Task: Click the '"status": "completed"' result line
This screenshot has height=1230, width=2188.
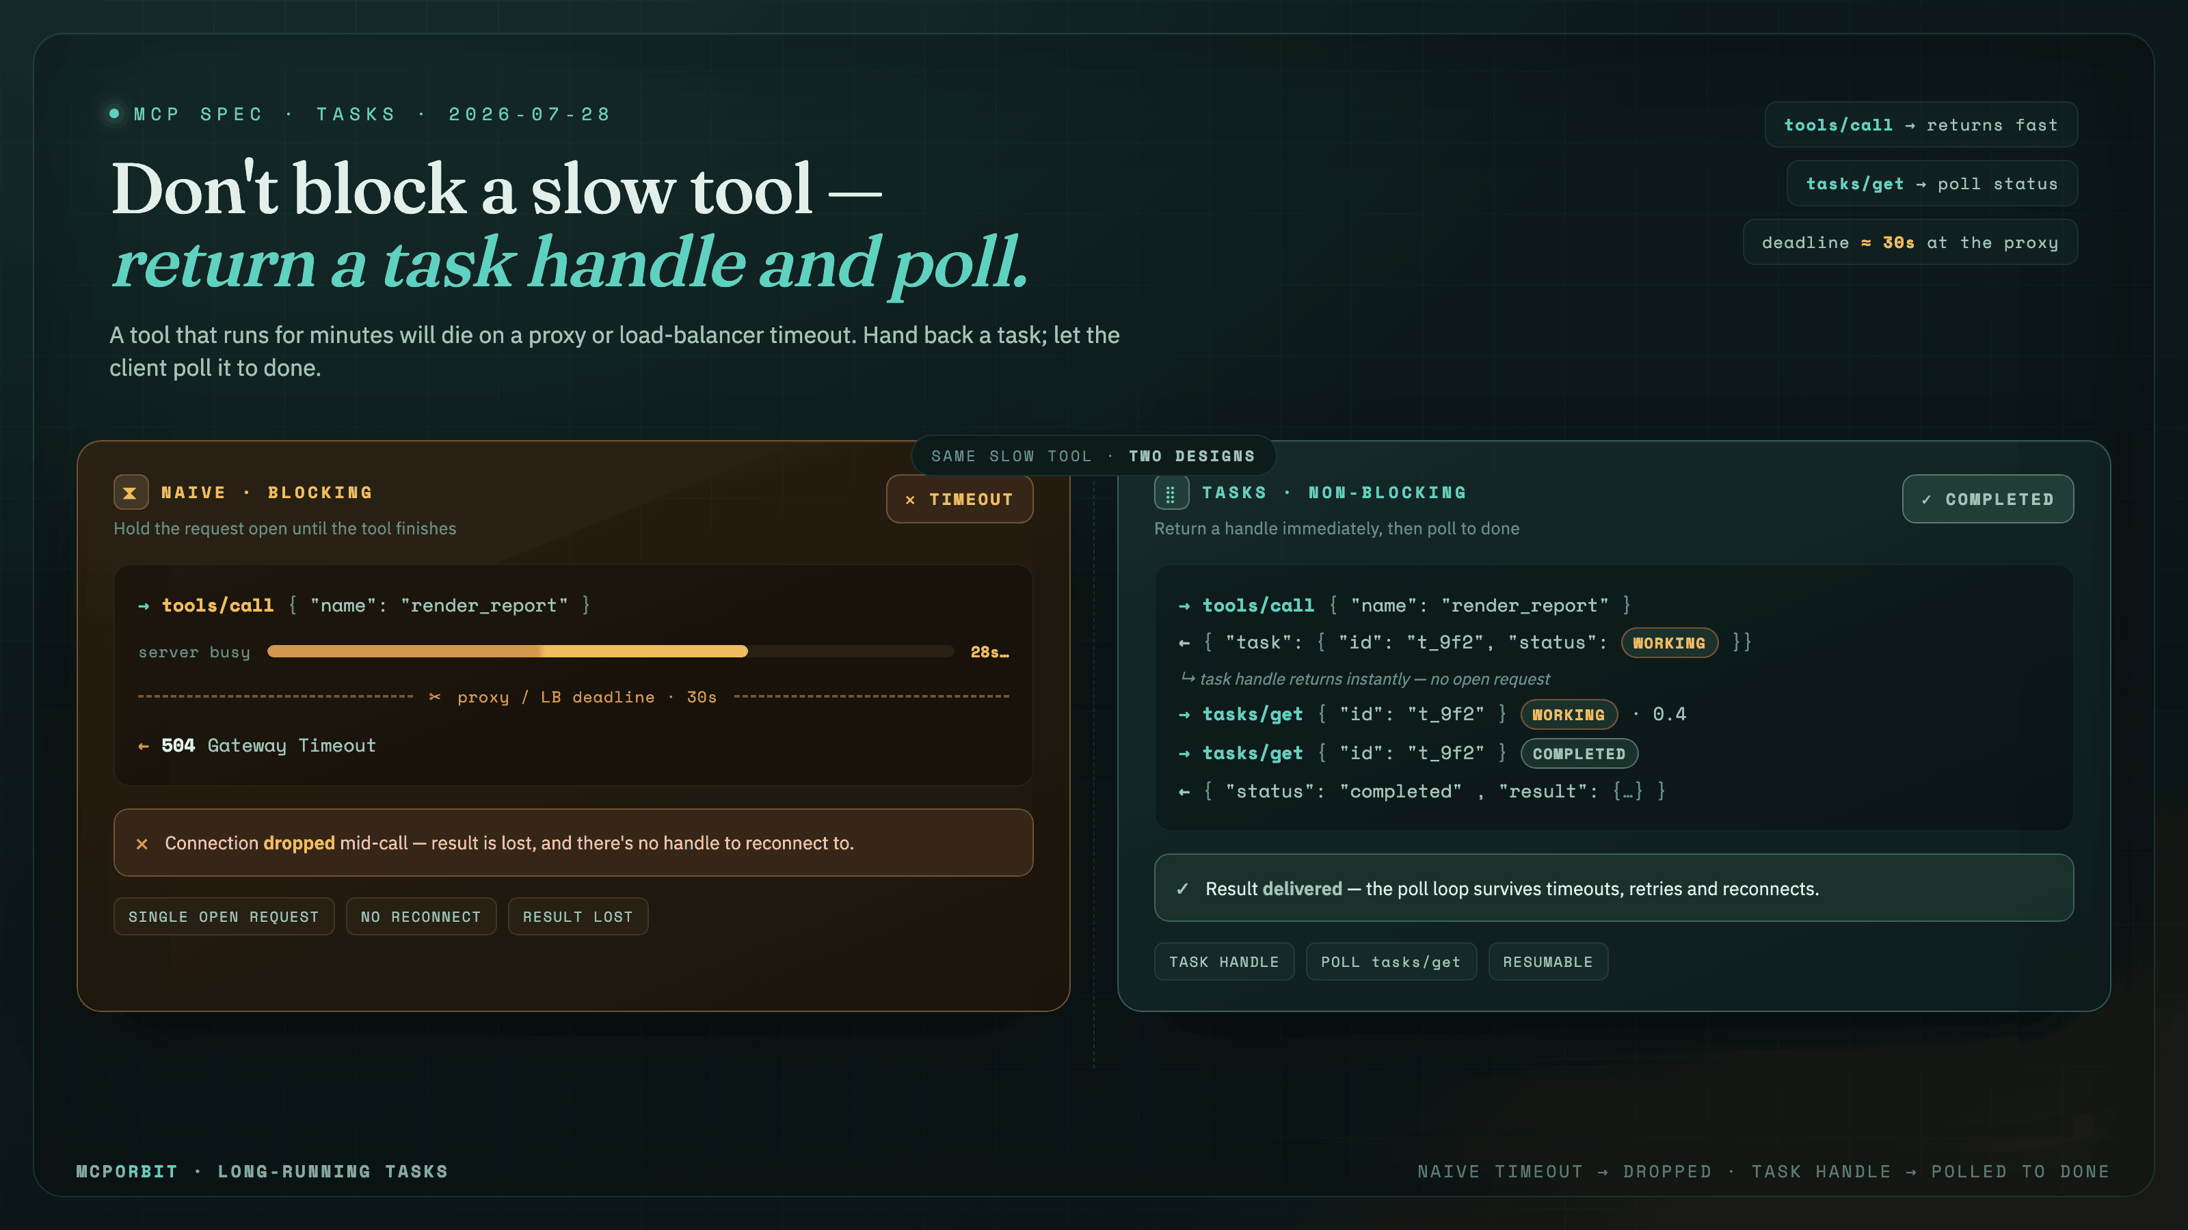Action: click(1422, 791)
